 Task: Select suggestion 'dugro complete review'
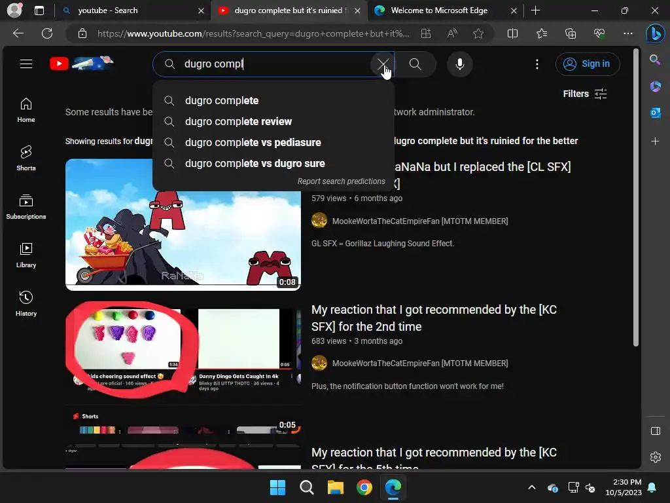coord(273,121)
